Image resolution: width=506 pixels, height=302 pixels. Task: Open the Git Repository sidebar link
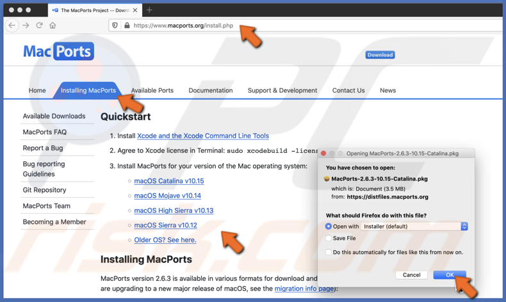[45, 190]
